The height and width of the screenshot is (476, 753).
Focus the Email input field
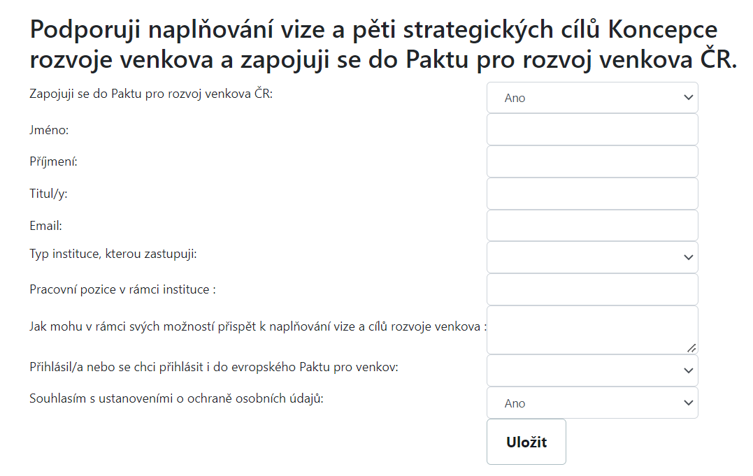(x=592, y=226)
